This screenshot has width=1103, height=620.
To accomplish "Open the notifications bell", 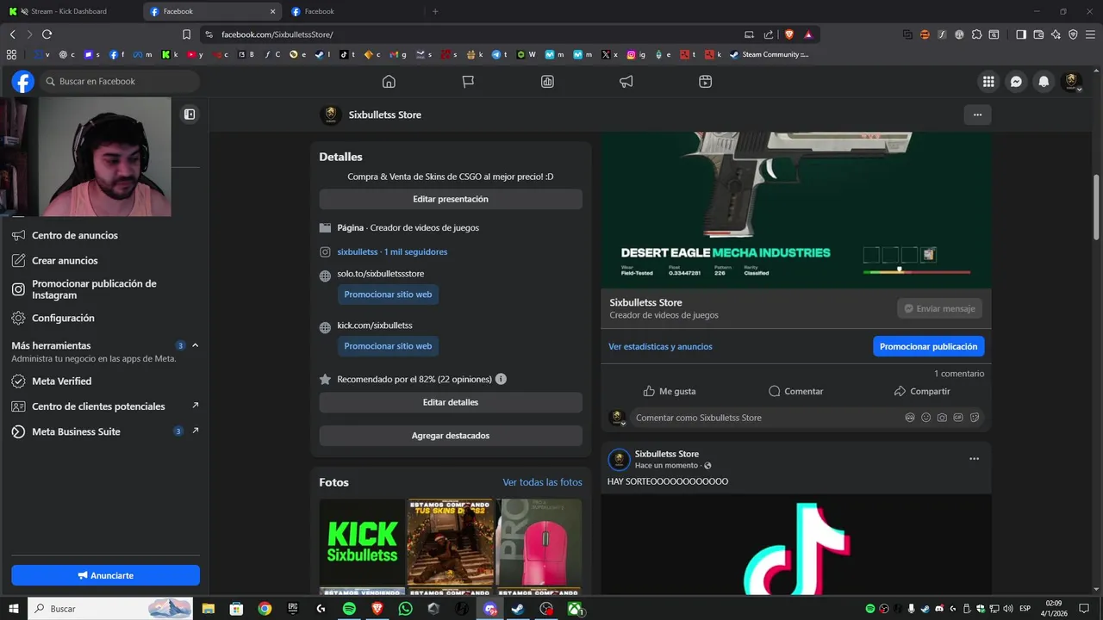I will tap(1044, 81).
